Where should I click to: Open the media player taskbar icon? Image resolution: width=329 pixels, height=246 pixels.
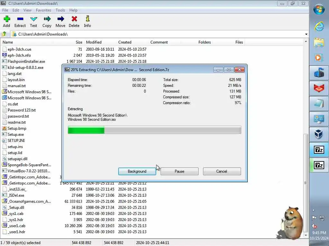point(319,58)
